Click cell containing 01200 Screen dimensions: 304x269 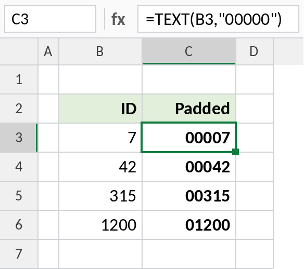189,225
